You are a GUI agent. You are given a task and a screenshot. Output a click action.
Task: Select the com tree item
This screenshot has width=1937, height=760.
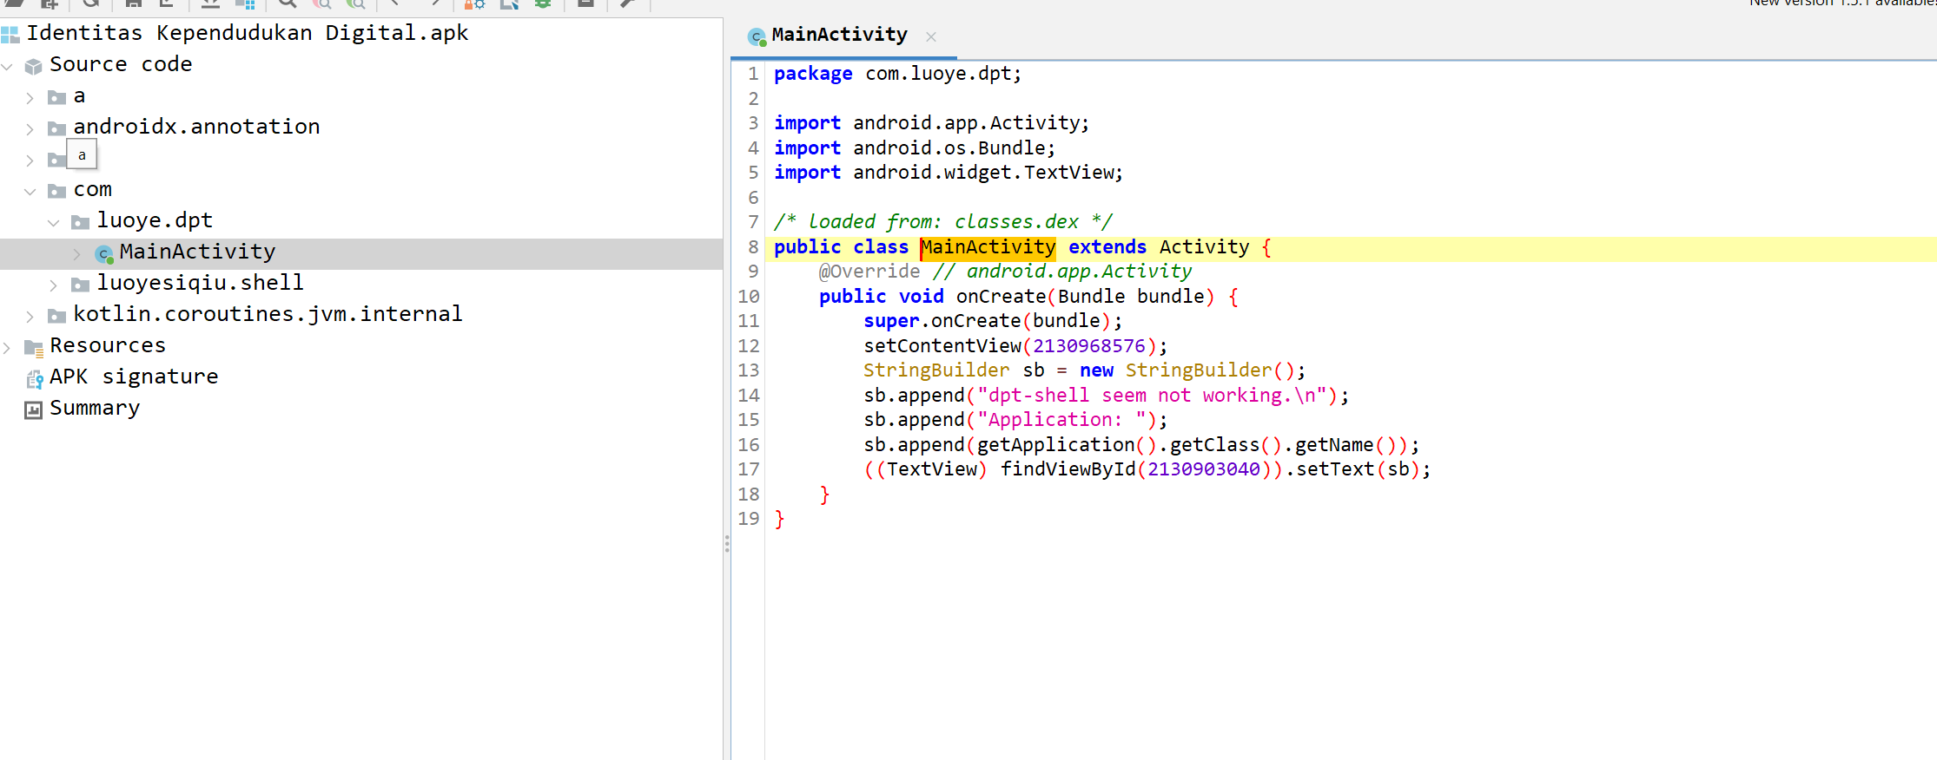coord(92,189)
